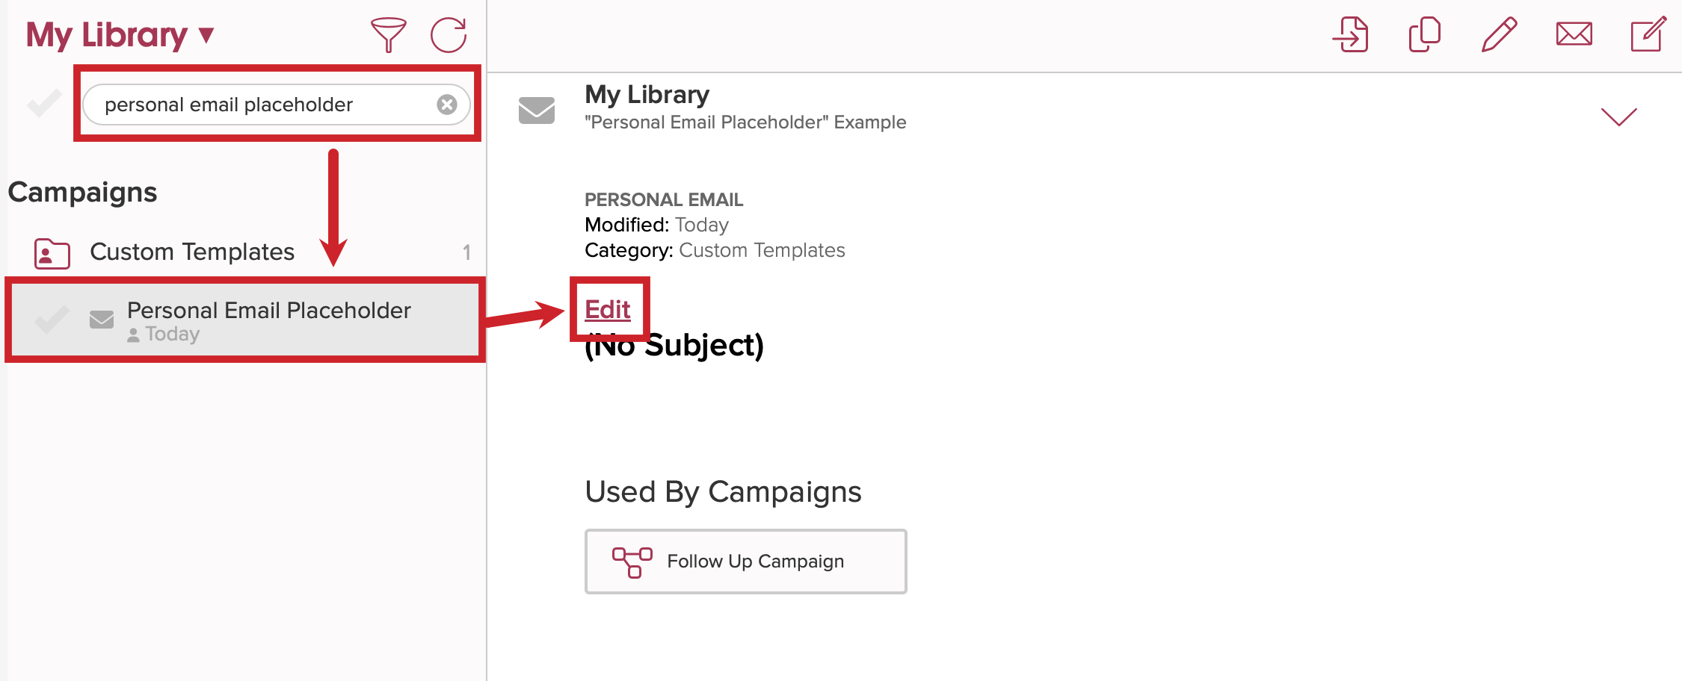Click the campaign flow icon beside Follow Up Campaign
The width and height of the screenshot is (1682, 681).
tap(632, 562)
